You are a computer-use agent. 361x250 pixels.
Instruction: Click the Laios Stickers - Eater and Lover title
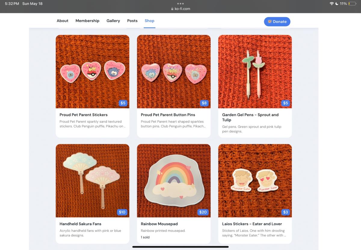(x=252, y=224)
